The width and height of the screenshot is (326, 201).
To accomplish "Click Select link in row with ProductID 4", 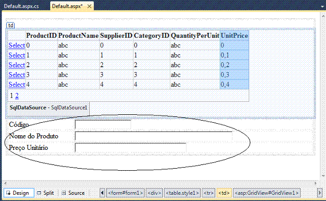I will 17,85.
